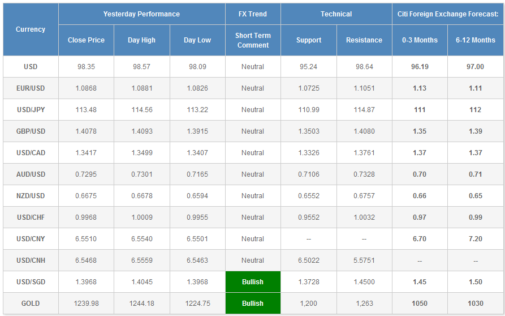This screenshot has height=316, width=505.
Task: Select the Yesterday Performance header
Action: [x=141, y=14]
